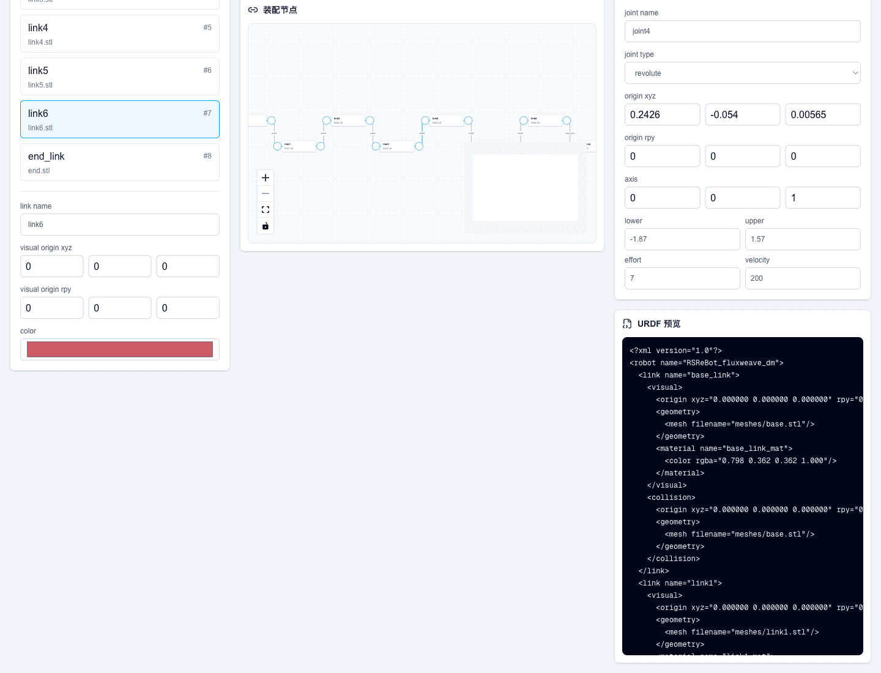Click the link icon beside 装配节点 heading
881x673 pixels.
(253, 10)
